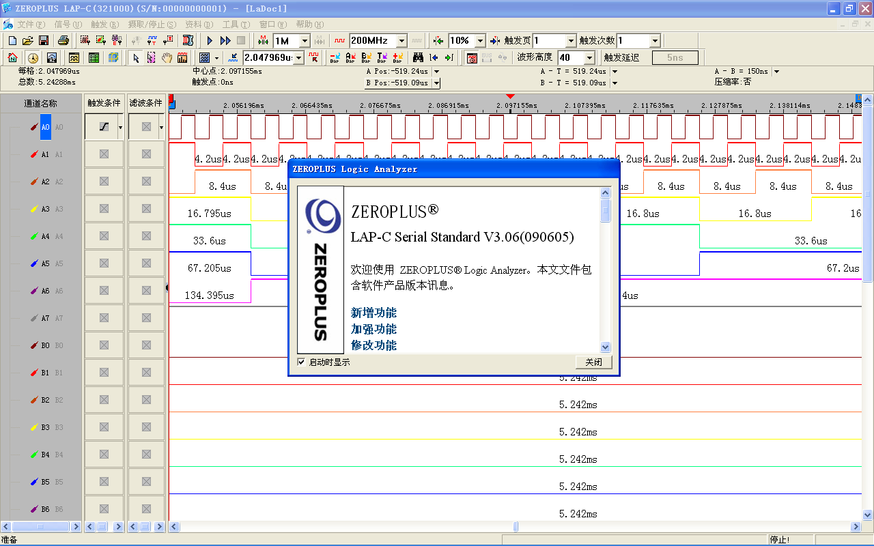Click the waveform bar chart icon
Viewport: 874px width, 546px height.
[x=182, y=57]
